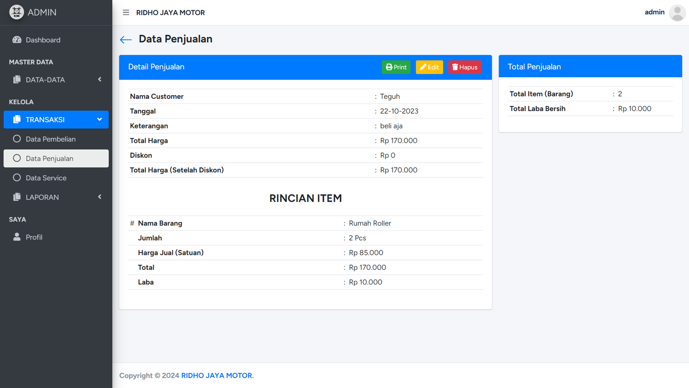Click the RJM logo in the sidebar header
Image resolution: width=689 pixels, height=388 pixels.
(x=16, y=12)
